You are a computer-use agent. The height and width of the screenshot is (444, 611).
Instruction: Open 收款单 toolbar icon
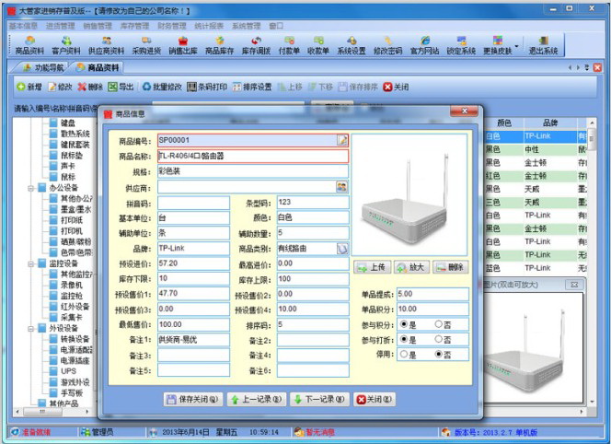pyautogui.click(x=318, y=45)
